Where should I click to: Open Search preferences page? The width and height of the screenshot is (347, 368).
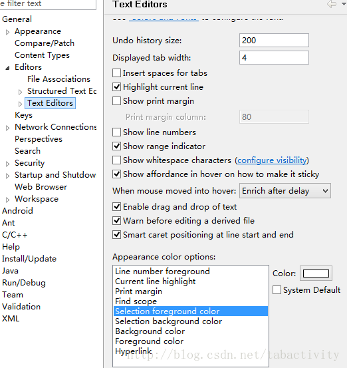(27, 151)
